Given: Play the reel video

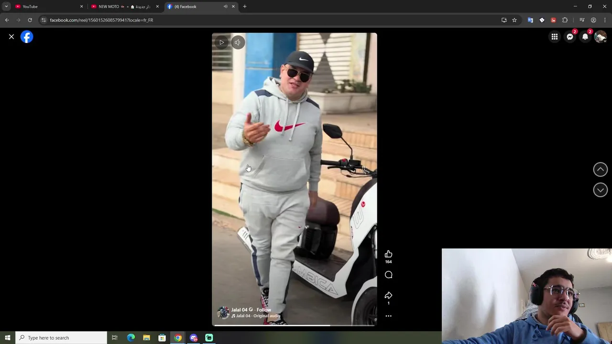Looking at the screenshot, I should tap(221, 43).
